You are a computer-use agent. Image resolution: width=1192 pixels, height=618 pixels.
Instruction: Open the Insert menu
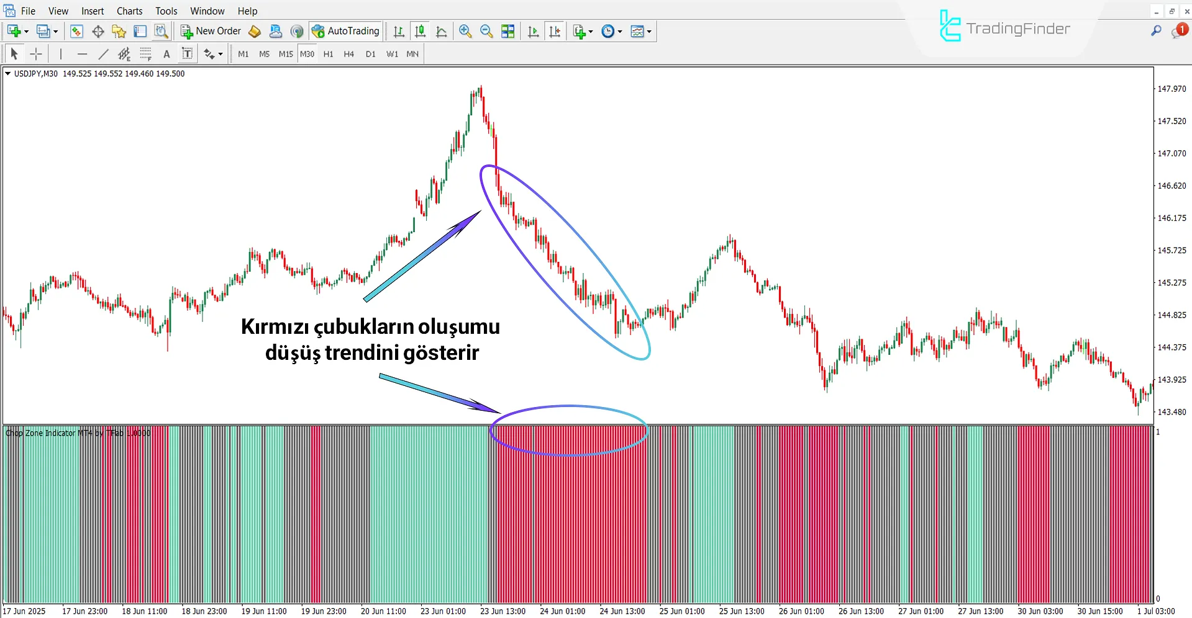93,11
